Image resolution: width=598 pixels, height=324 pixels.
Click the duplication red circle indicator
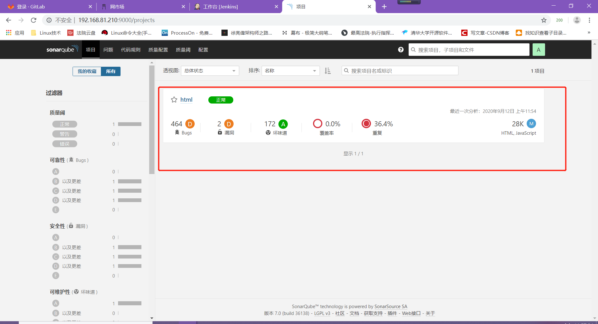point(366,124)
